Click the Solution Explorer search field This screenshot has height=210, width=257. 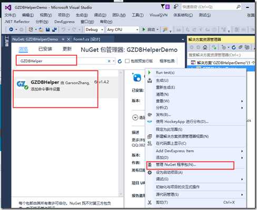pyautogui.click(x=221, y=55)
